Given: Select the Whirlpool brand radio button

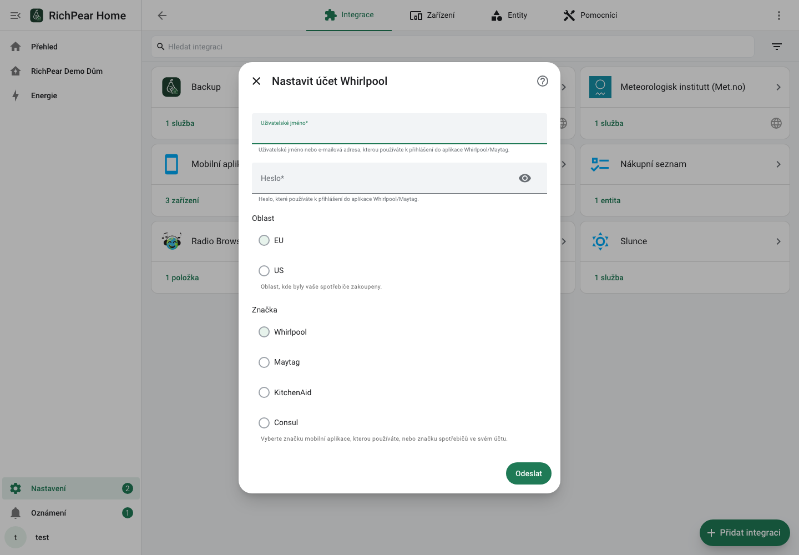Looking at the screenshot, I should click(x=264, y=332).
